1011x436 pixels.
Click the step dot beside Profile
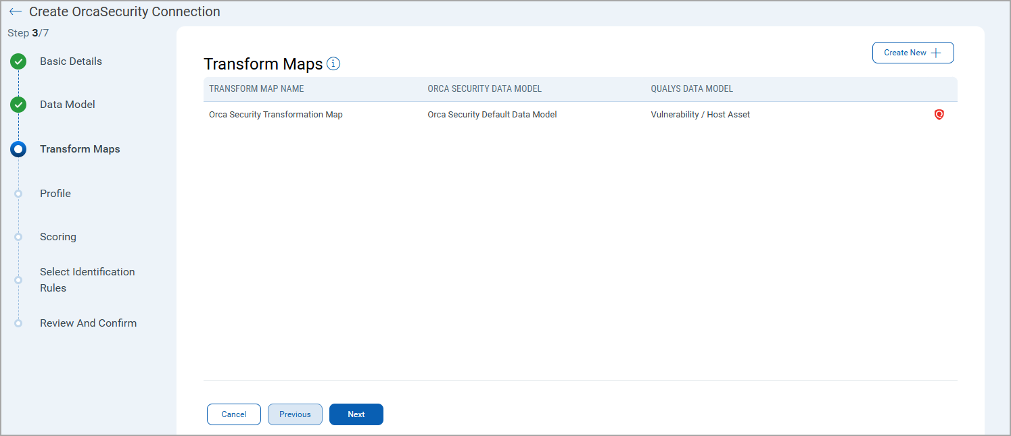(18, 194)
